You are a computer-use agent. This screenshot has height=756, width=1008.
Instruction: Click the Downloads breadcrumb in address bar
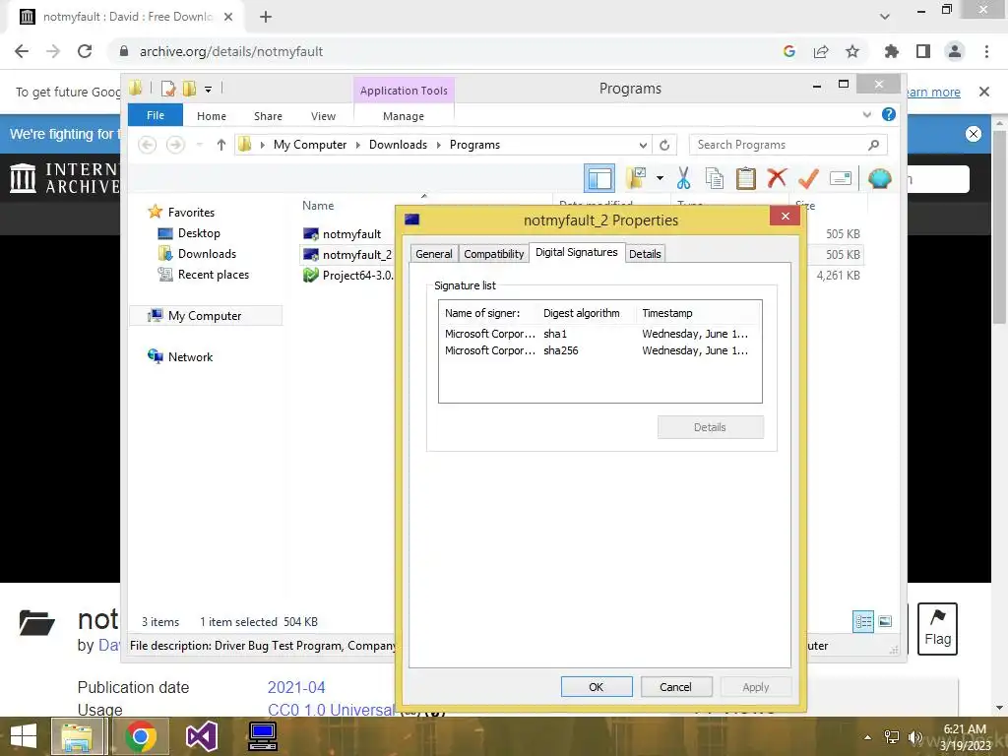tap(398, 145)
